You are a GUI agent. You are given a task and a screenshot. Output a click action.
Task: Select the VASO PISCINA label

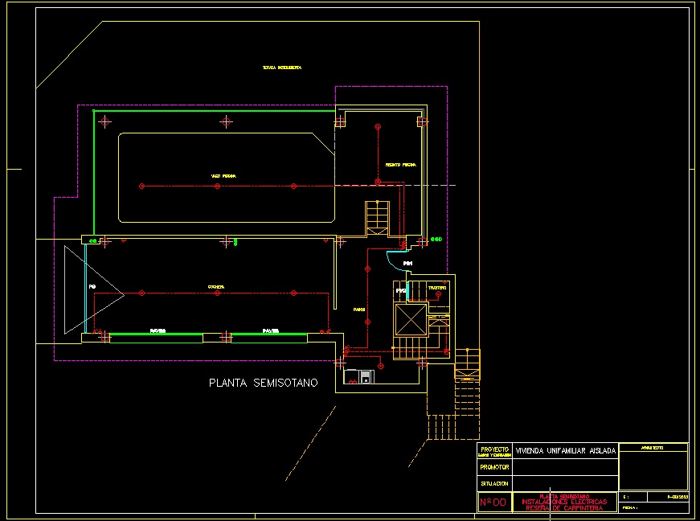pyautogui.click(x=223, y=176)
